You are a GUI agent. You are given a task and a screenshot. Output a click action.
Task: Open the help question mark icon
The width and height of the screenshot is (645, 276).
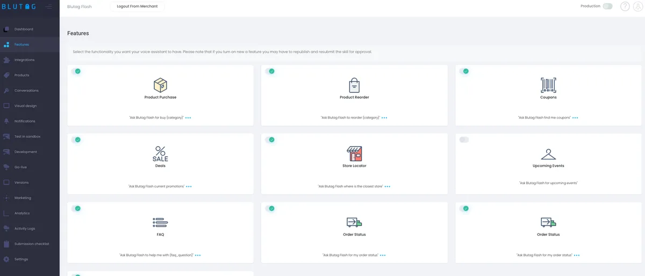pos(625,6)
